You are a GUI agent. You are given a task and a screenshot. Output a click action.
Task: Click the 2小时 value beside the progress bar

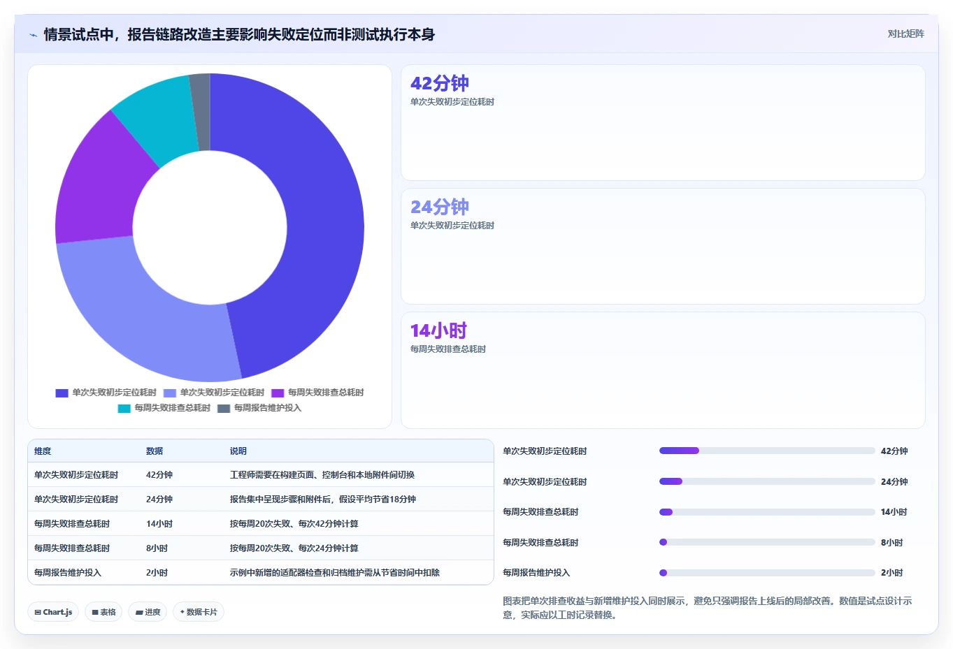click(891, 573)
